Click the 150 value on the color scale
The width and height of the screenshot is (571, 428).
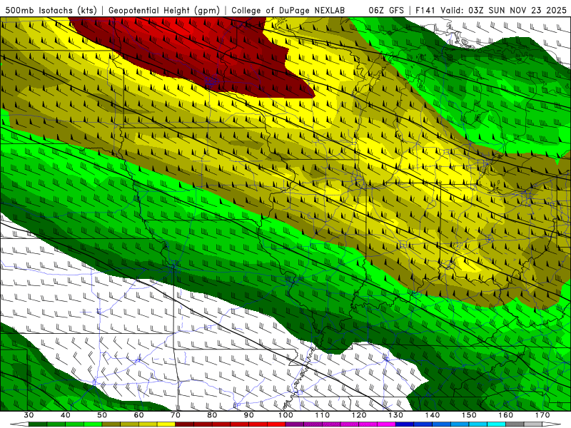[469, 415]
